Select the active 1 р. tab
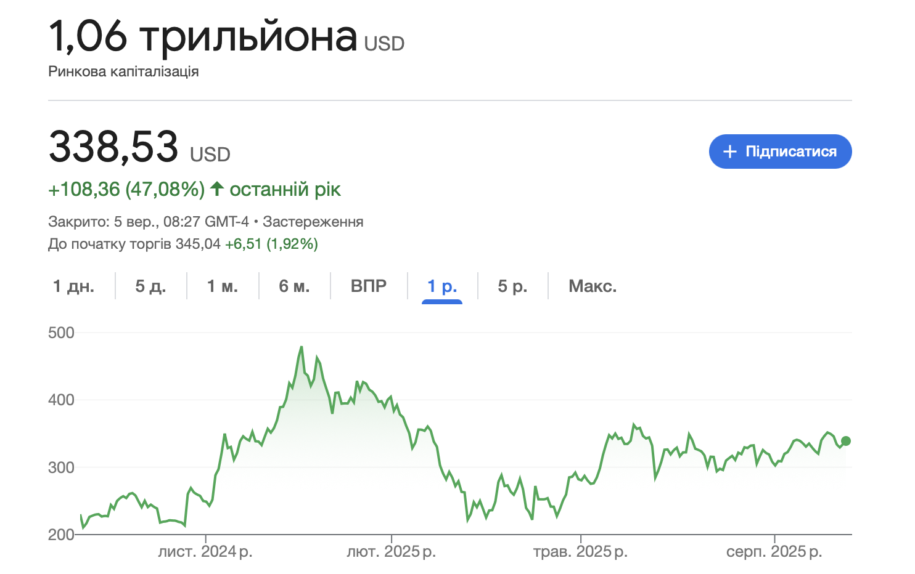 tap(442, 286)
